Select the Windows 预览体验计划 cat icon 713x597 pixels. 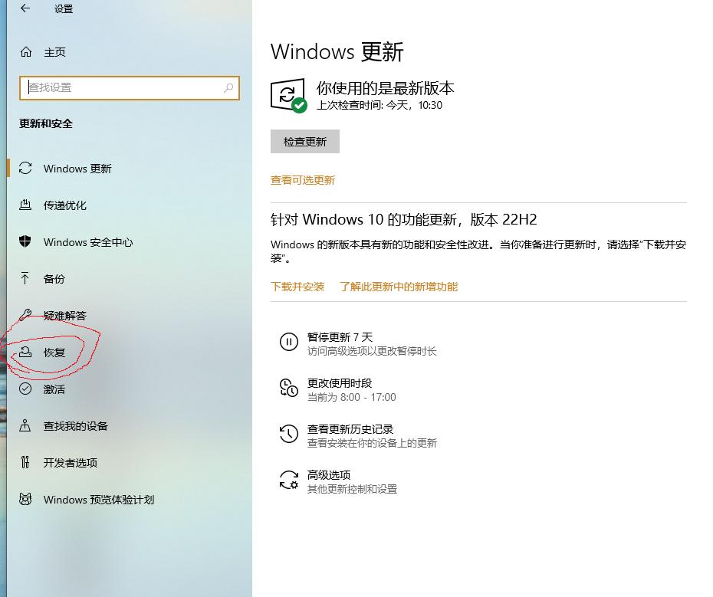point(25,500)
